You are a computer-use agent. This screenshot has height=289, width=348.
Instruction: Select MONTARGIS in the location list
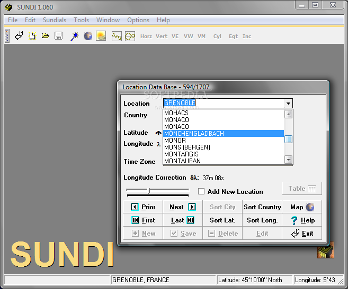coord(224,154)
